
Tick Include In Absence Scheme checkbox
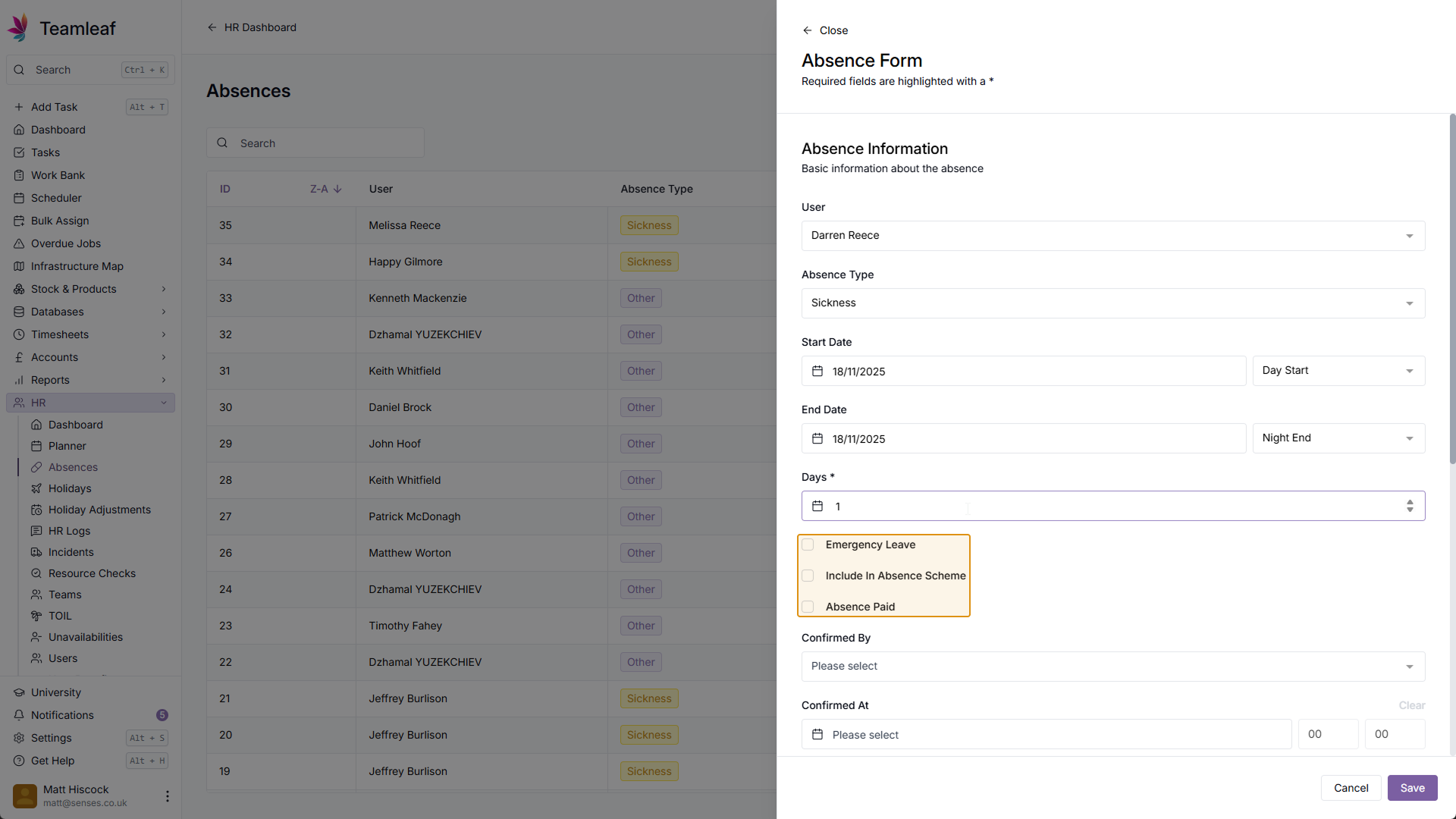pos(808,576)
